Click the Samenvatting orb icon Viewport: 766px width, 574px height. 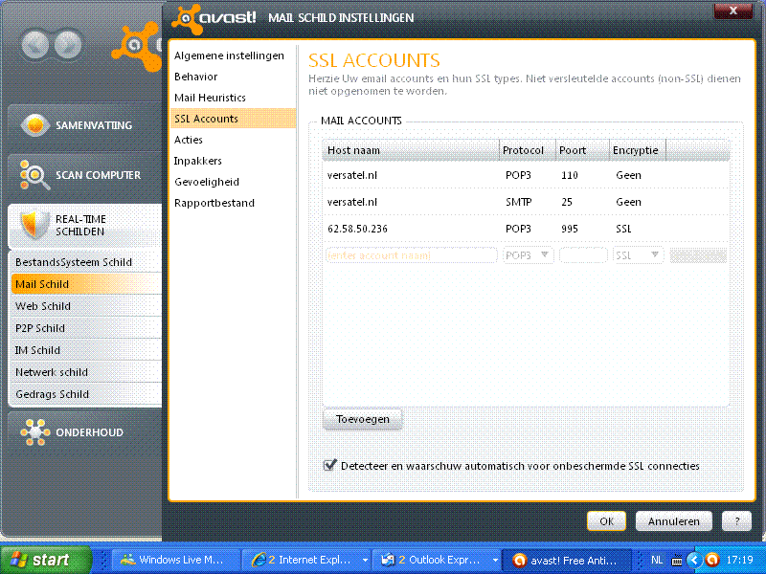pos(34,125)
